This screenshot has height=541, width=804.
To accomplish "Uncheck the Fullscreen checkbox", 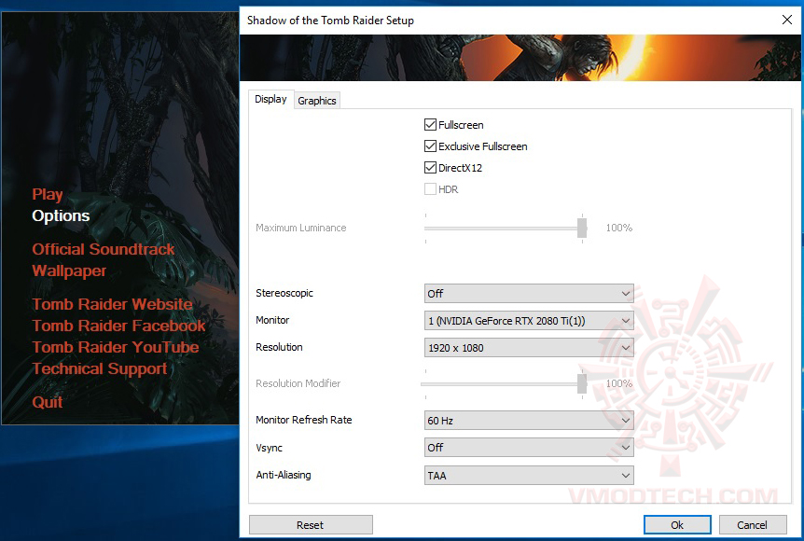I will pyautogui.click(x=430, y=125).
